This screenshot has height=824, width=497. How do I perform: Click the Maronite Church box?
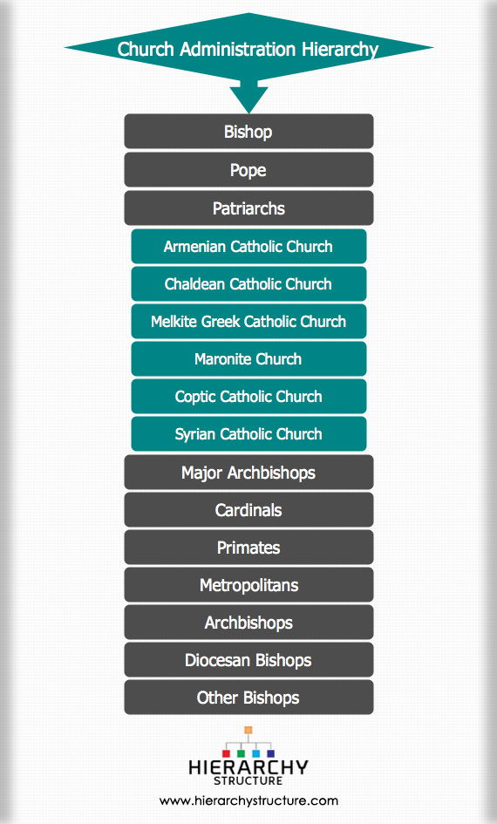[248, 359]
